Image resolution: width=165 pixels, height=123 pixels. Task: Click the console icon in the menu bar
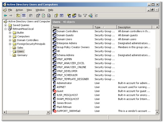(5, 10)
